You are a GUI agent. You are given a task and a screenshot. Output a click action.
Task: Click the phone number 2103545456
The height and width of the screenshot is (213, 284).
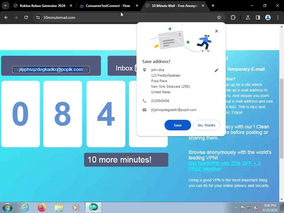[x=160, y=101]
